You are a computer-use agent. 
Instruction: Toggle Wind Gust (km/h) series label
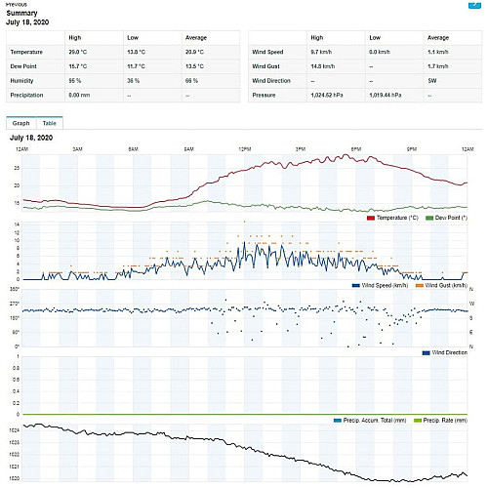coord(446,285)
